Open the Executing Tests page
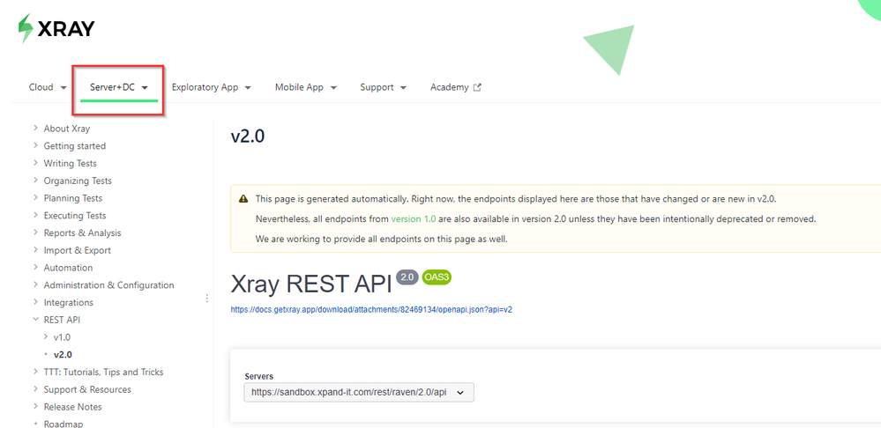The image size is (881, 428). 75,216
